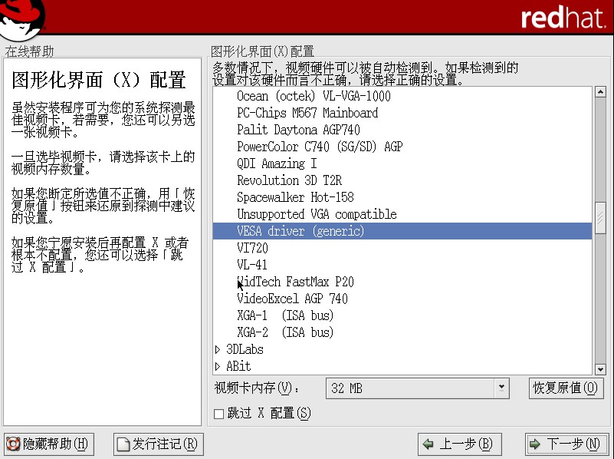Click the green right arrow icon for Next
This screenshot has width=614, height=459.
tap(534, 444)
